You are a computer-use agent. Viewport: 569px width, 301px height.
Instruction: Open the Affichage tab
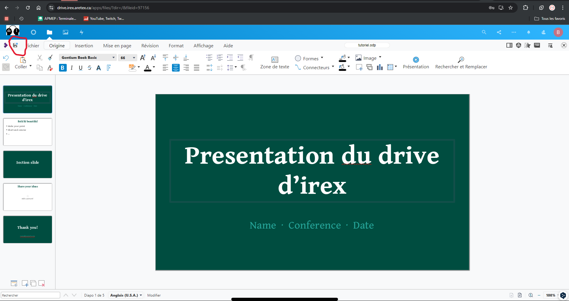203,46
